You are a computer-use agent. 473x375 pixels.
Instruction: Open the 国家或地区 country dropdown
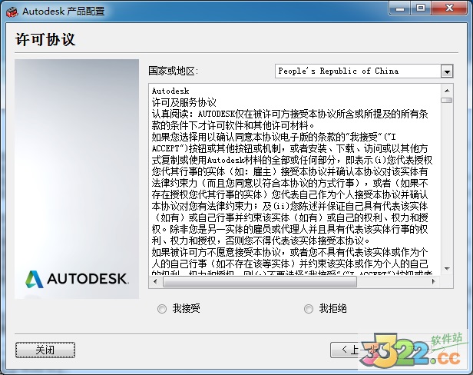pos(447,71)
